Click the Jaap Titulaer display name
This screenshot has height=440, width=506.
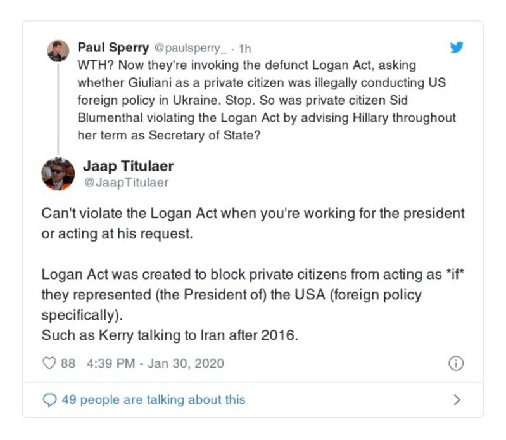(129, 166)
